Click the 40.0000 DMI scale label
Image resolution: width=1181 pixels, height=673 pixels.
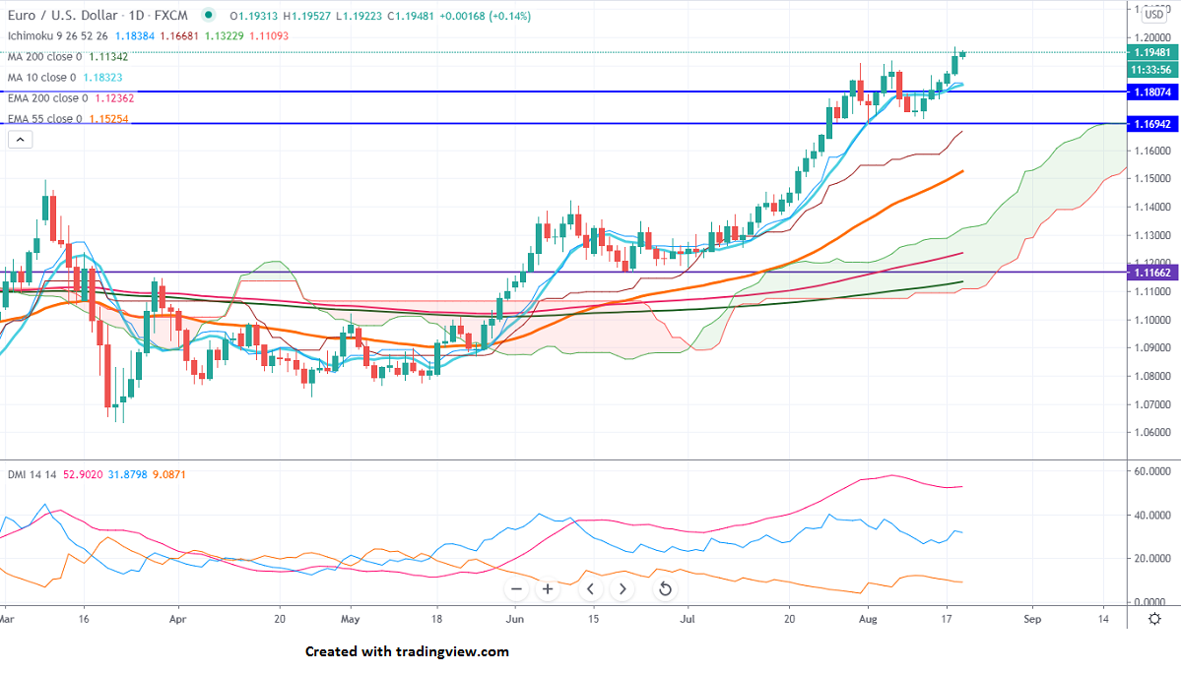click(1153, 516)
